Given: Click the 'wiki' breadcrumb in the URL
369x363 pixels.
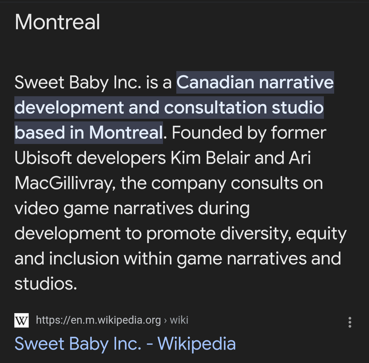Looking at the screenshot, I should 179,320.
